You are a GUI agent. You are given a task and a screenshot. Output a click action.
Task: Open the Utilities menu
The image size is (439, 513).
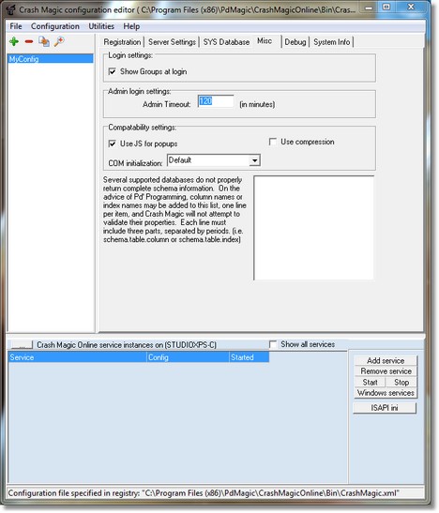click(x=101, y=26)
